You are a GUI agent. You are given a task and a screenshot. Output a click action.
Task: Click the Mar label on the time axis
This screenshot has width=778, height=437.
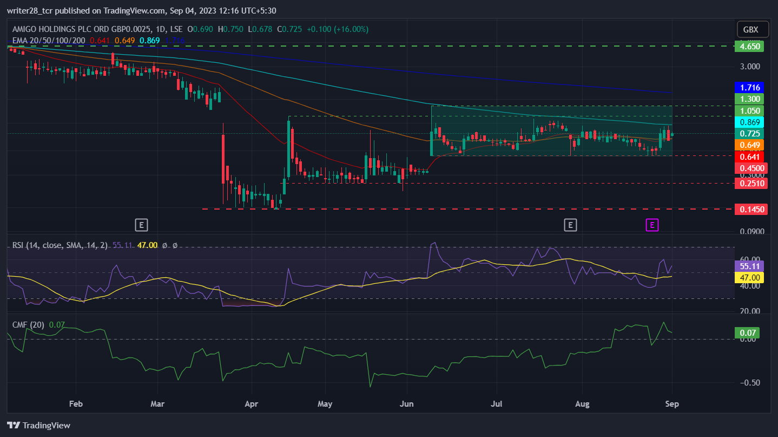(157, 404)
